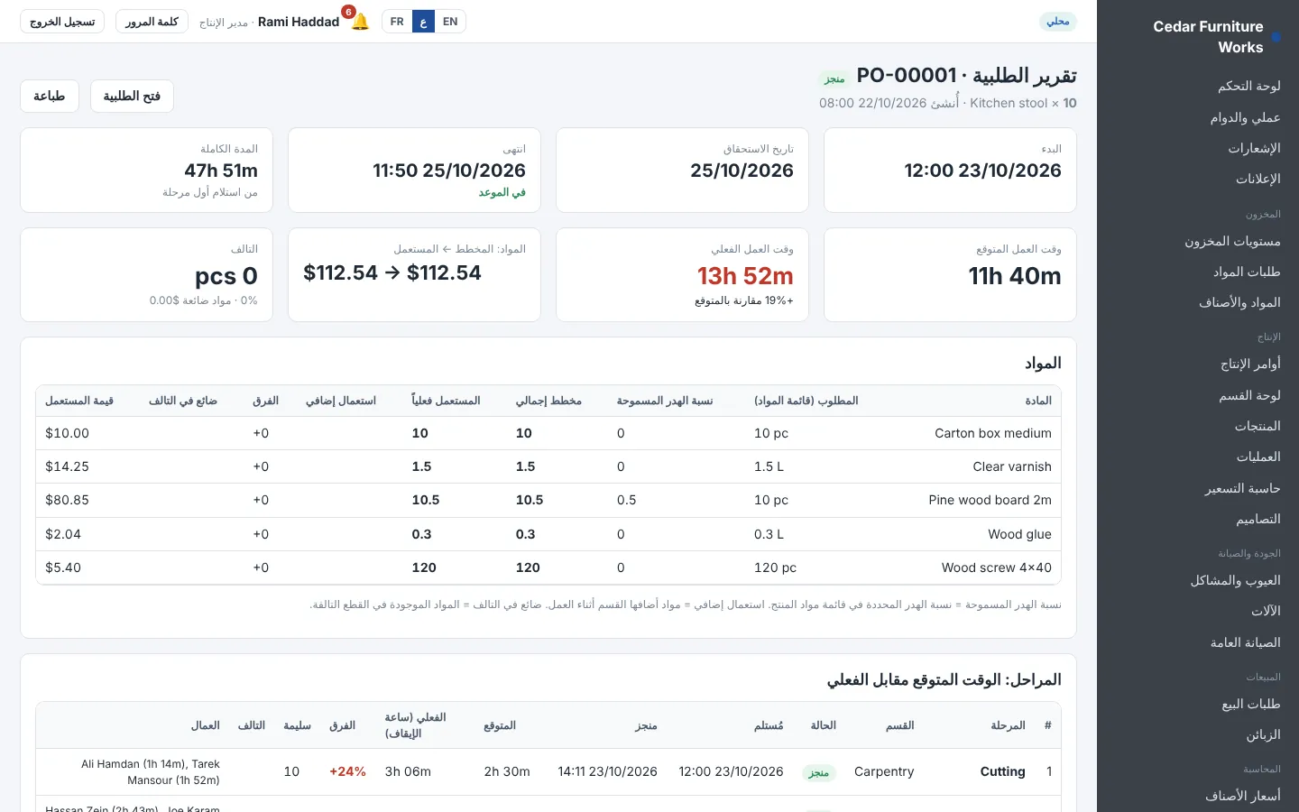The height and width of the screenshot is (812, 1299).
Task: Select the Clear varnish material name
Action: tap(1012, 466)
